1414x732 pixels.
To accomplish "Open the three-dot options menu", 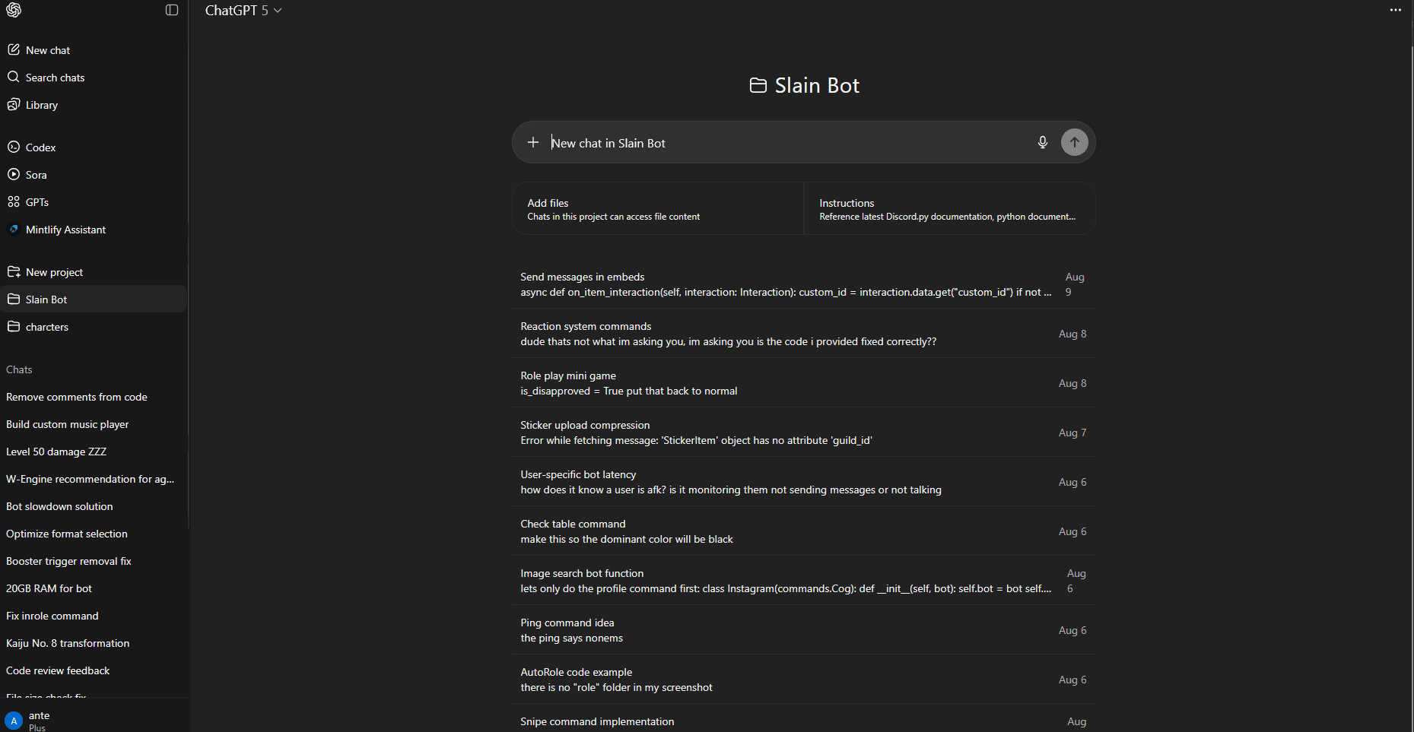I will (1395, 10).
